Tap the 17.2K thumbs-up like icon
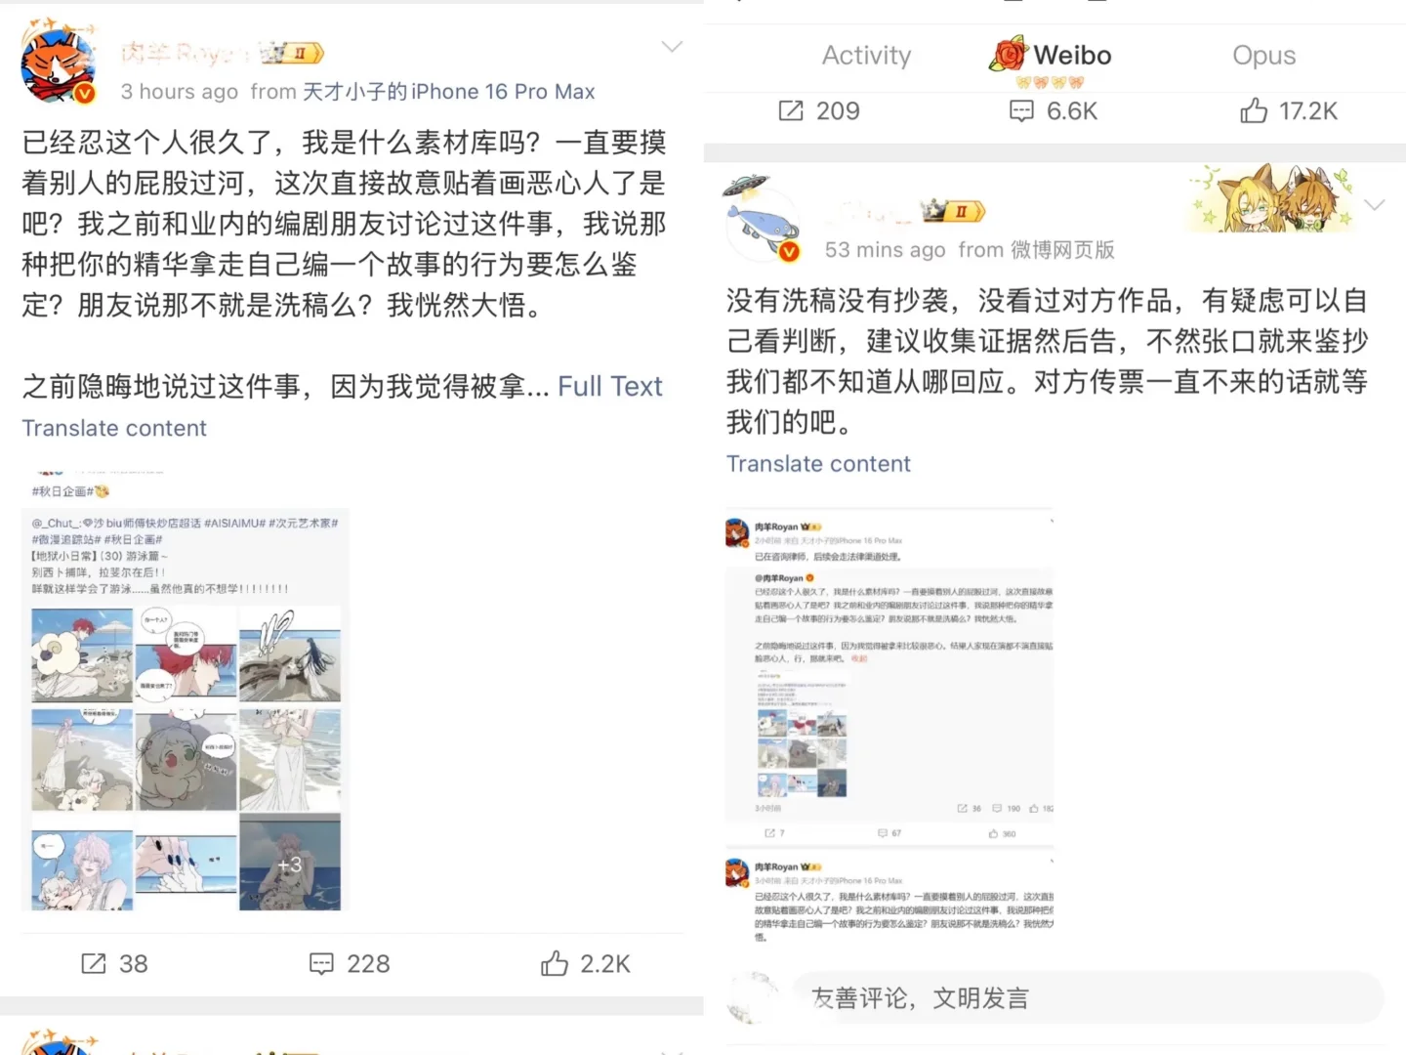 pos(1254,111)
